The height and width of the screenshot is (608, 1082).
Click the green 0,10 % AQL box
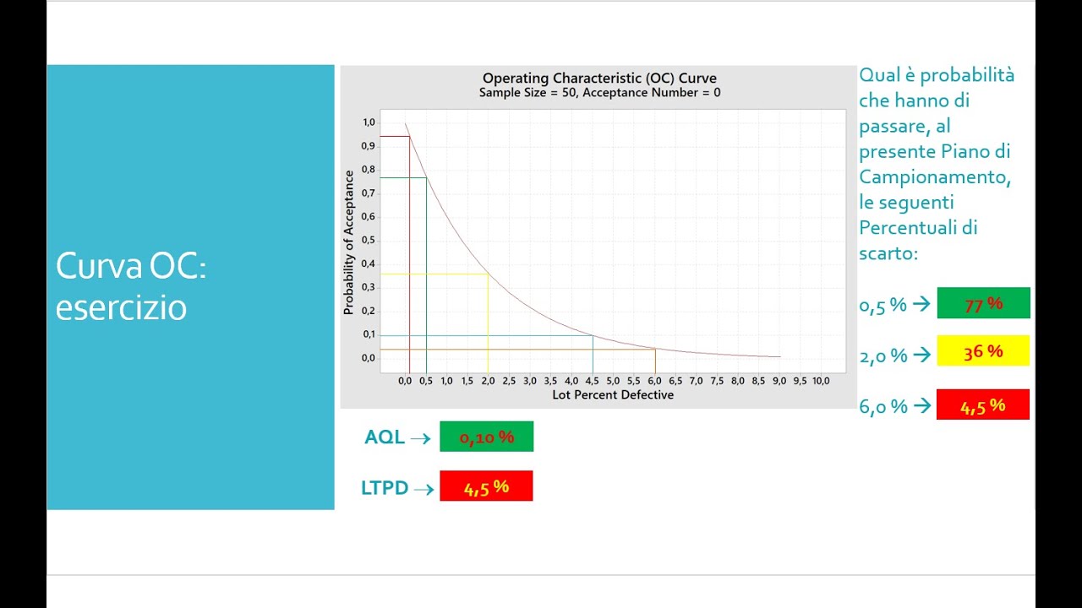point(486,437)
